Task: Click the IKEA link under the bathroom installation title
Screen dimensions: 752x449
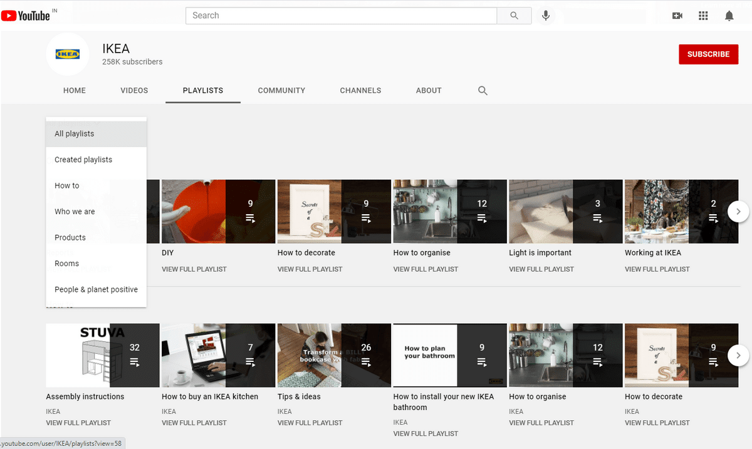Action: coord(400,423)
